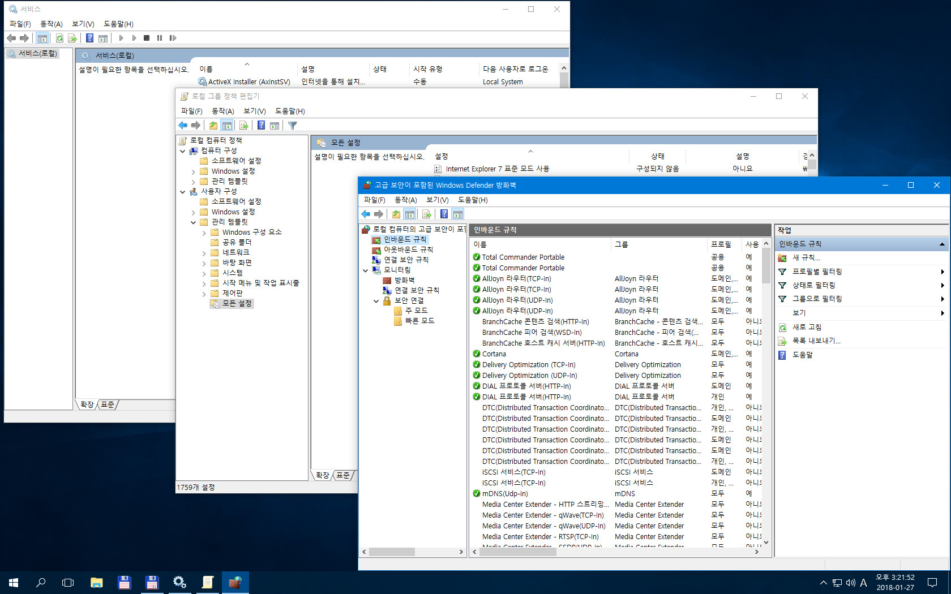Click start service play icon in Services toolbar
Viewport: 951px width, 594px height.
[121, 38]
